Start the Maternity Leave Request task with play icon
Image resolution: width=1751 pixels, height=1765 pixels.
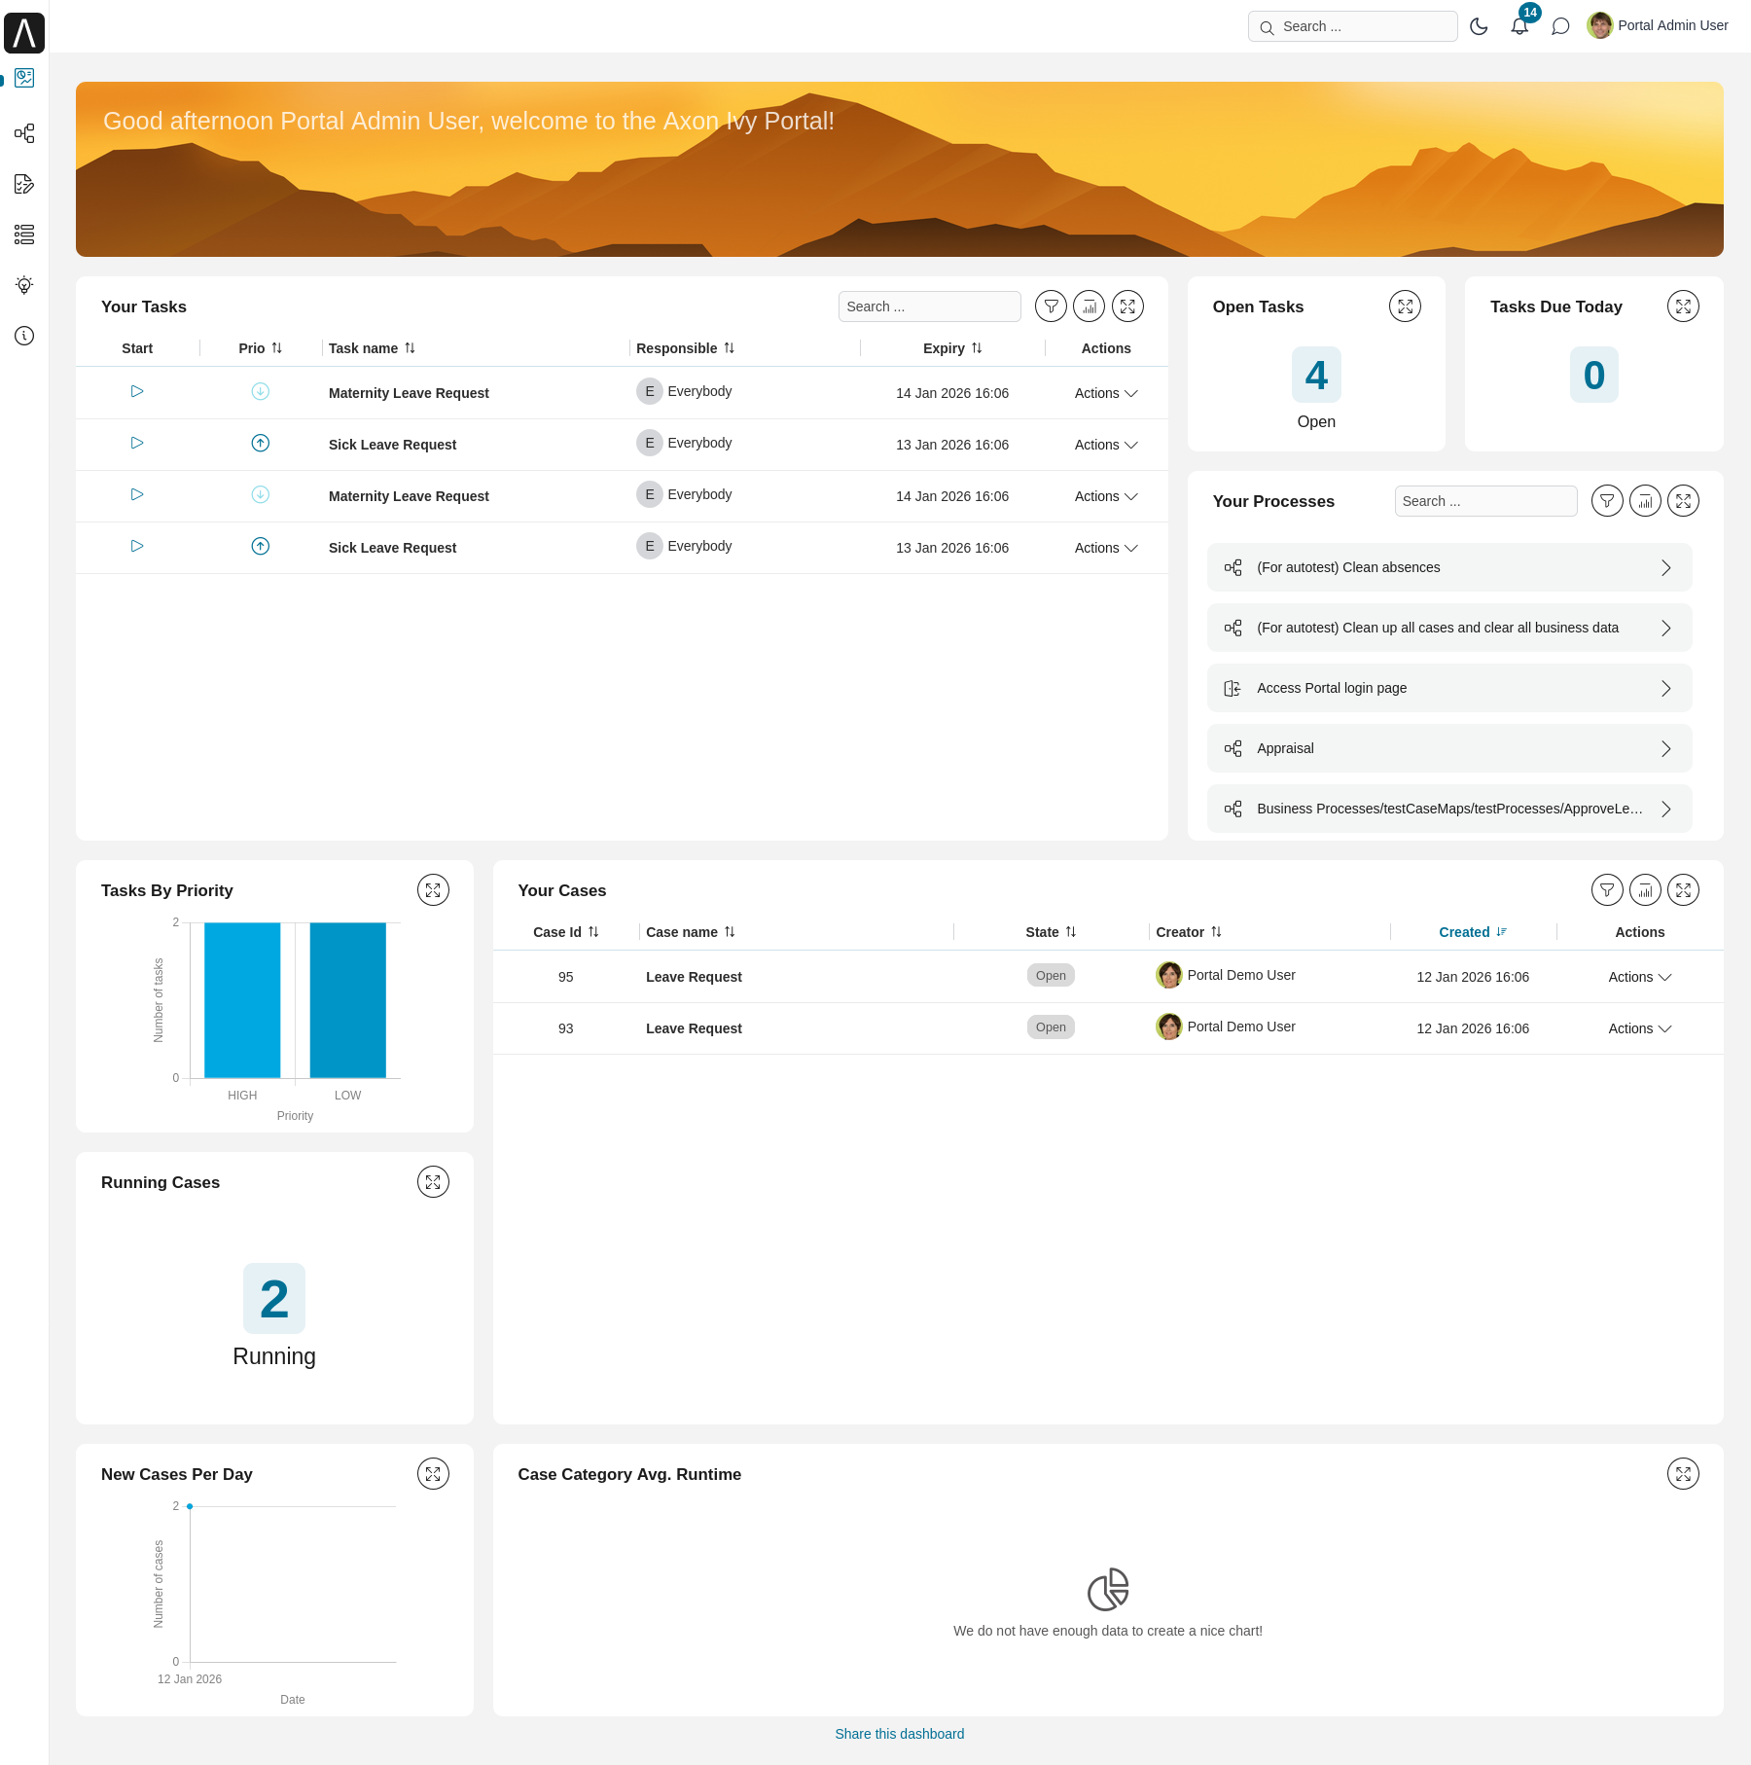click(136, 391)
